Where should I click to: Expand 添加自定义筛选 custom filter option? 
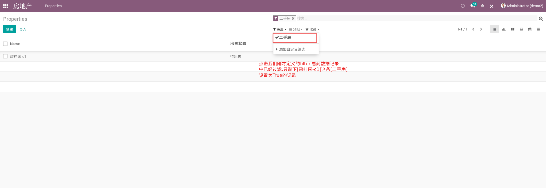(292, 50)
